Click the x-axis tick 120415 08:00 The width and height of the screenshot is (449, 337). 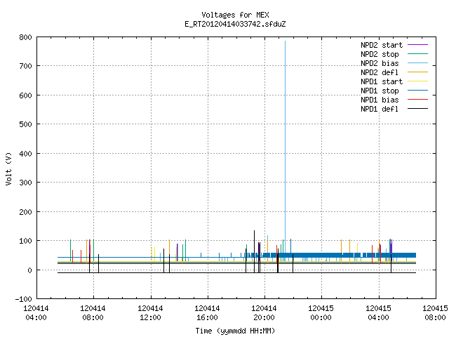tap(435, 313)
